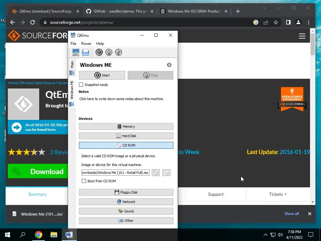The height and width of the screenshot is (241, 321).
Task: Expand the Other device section
Action: pos(126,221)
